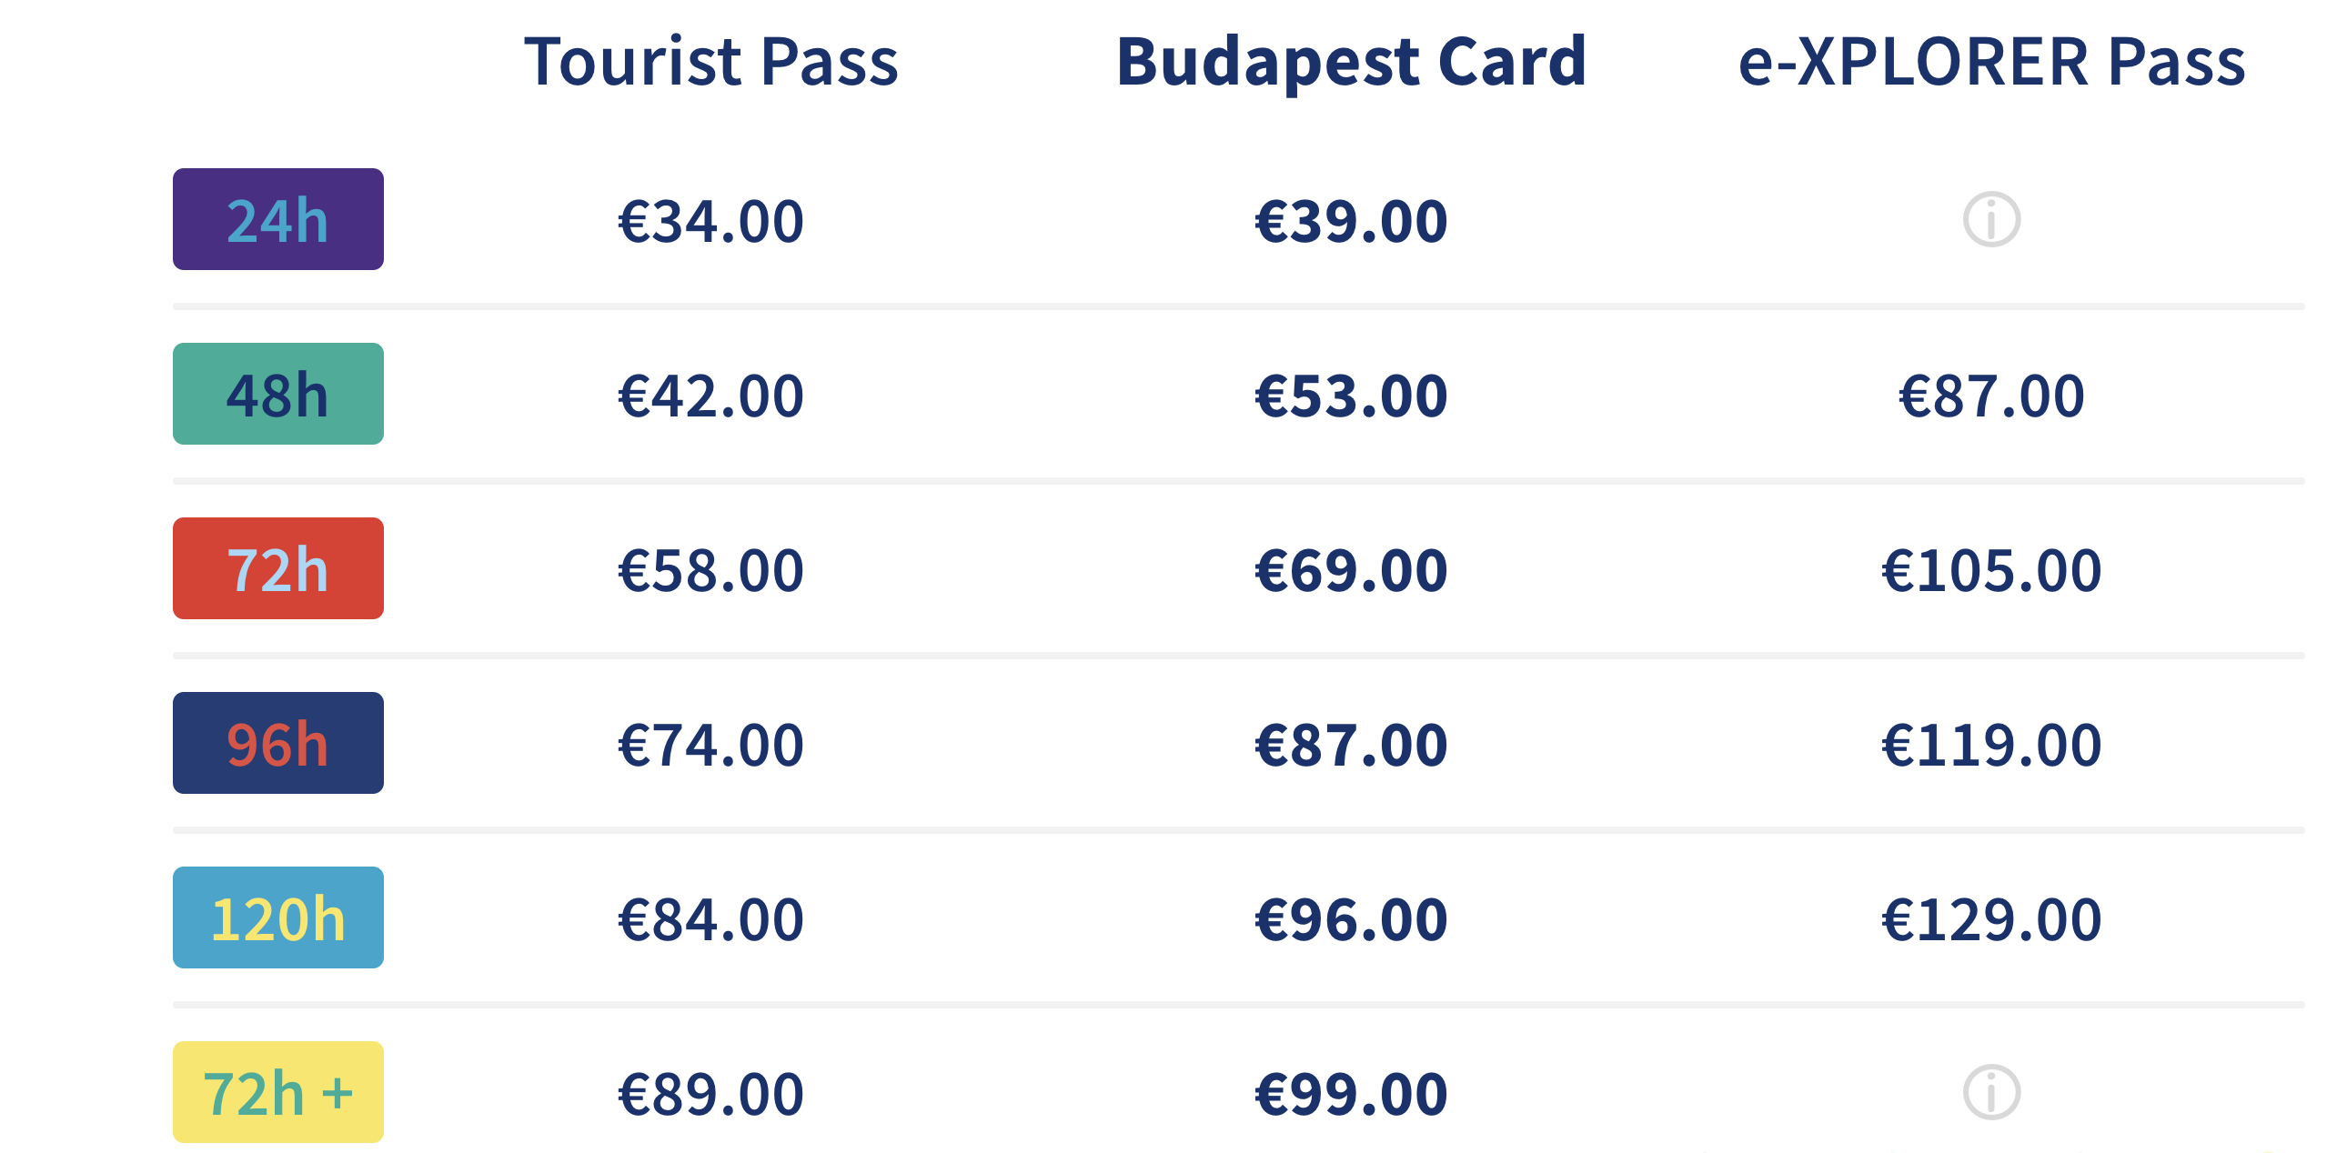Click the €39.00 Budapest Card price
Screen dimensions: 2347x1153
coord(1351,221)
